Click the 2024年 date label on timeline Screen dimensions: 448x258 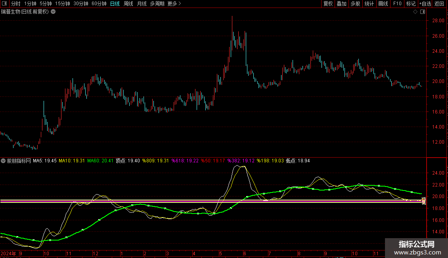click(8, 253)
